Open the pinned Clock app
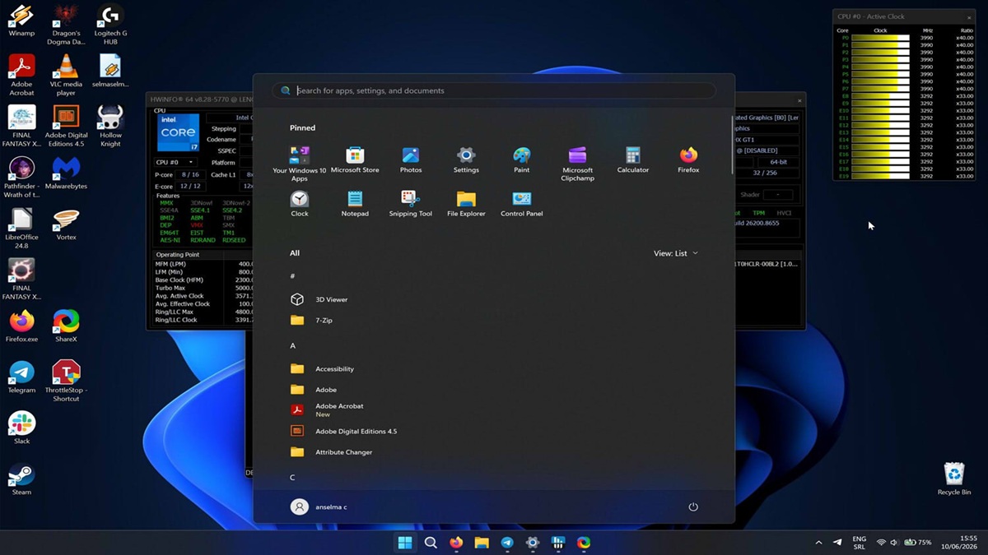The height and width of the screenshot is (555, 988). pyautogui.click(x=300, y=204)
